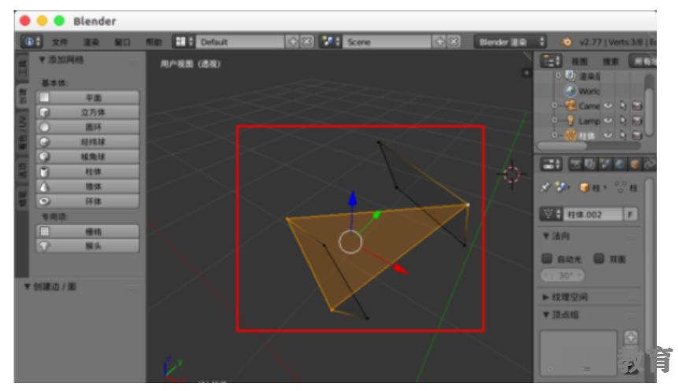Add a 柱体 cylinder mesh

(87, 172)
